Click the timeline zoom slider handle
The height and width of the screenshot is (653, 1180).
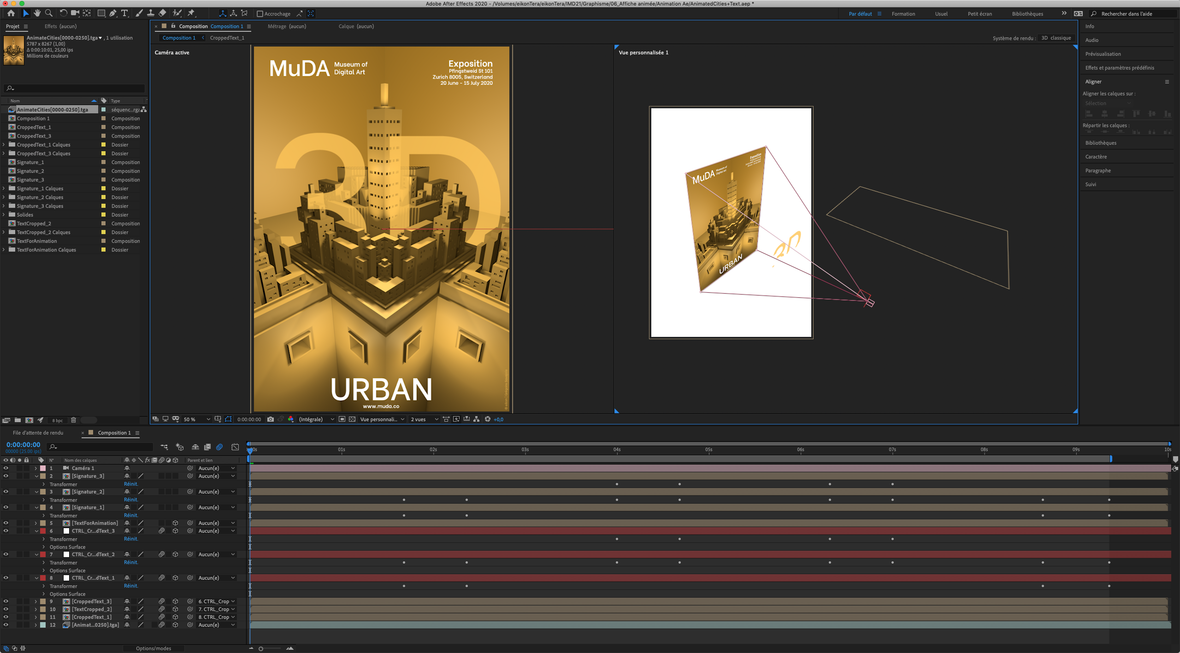261,649
